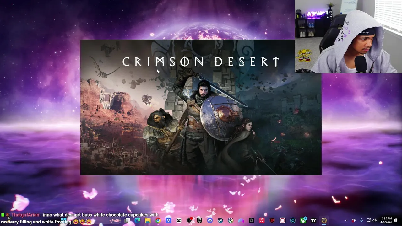This screenshot has height=226, width=402.
Task: Open the dark camera-lens app in taskbar
Action: 251,221
